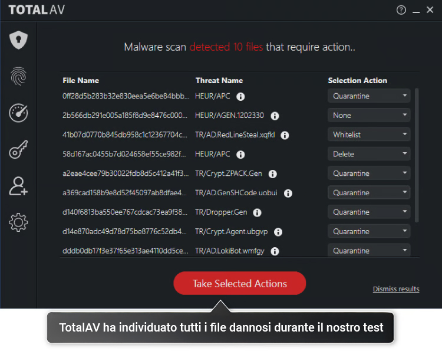Click threat name TR/AD.RedLineSteal.xqfkl
The image size is (442, 351).
click(235, 135)
